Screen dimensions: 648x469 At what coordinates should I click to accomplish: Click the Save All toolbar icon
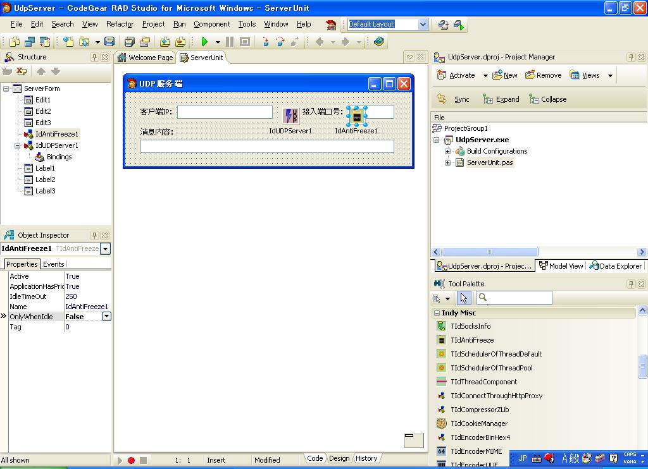[x=129, y=42]
